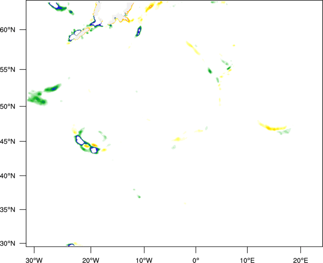Viewport: 323px width, 263px height.
Task: Click the 10°E longitude axis label
Action: click(247, 260)
